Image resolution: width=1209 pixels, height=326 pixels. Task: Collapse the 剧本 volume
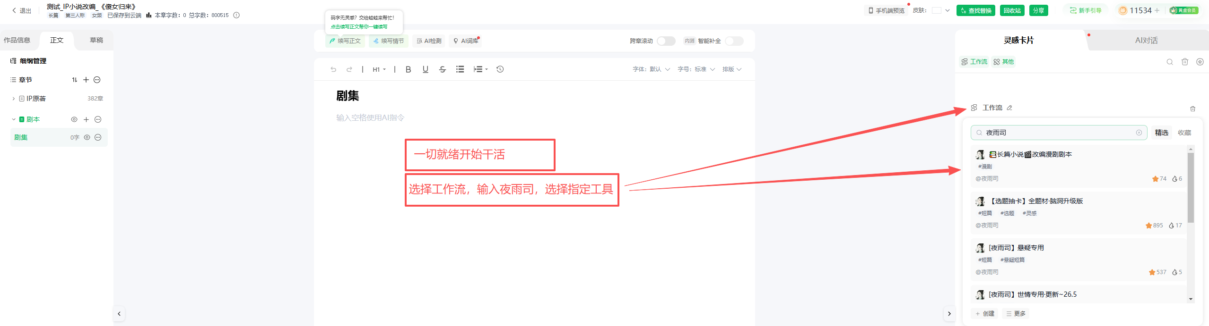[13, 119]
